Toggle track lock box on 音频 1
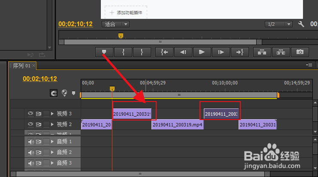The width and height of the screenshot is (318, 177). point(46,141)
